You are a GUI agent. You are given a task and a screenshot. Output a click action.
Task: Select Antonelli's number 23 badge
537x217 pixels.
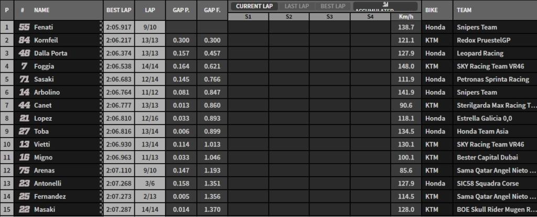[23, 184]
